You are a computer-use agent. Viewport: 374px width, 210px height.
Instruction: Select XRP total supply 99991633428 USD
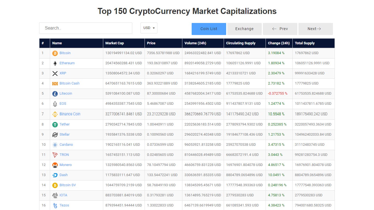pyautogui.click(x=310, y=73)
